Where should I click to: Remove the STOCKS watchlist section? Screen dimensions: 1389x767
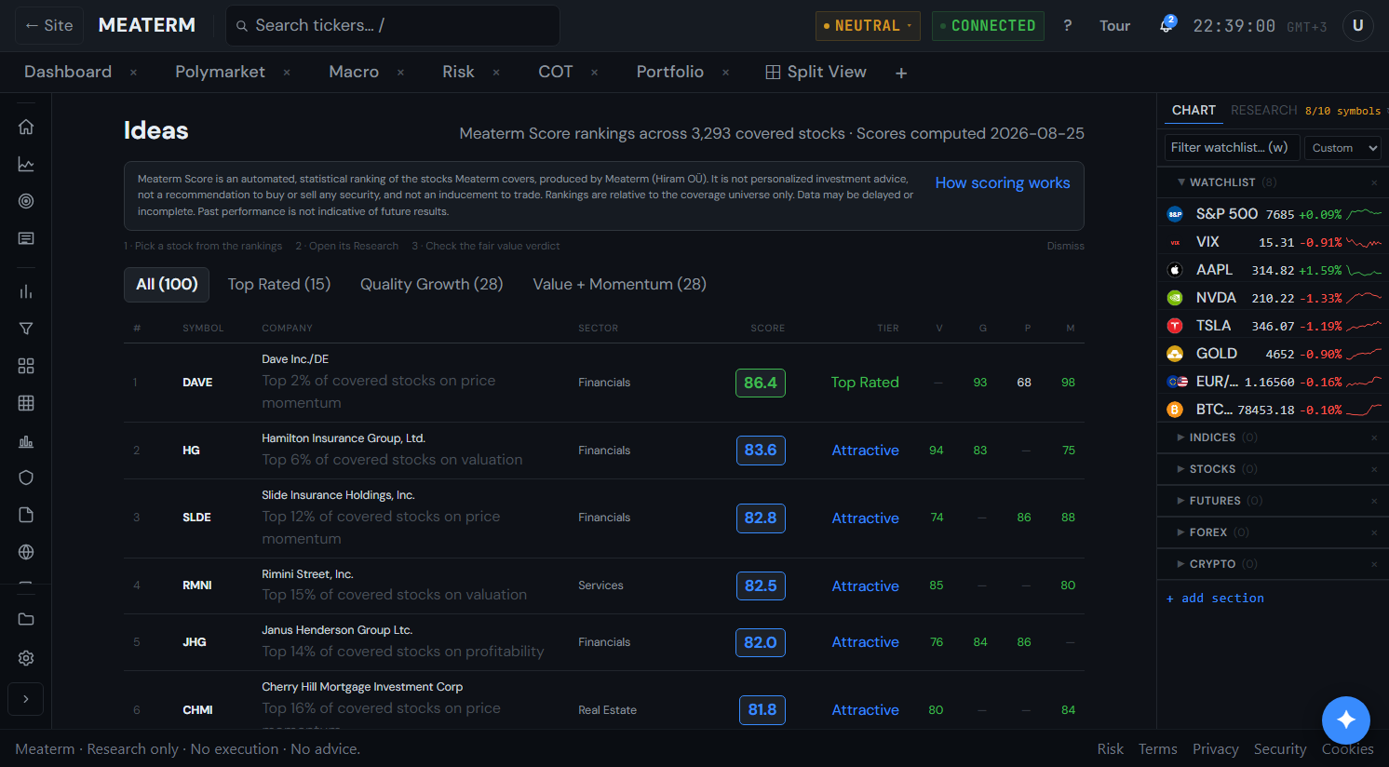[x=1374, y=469]
